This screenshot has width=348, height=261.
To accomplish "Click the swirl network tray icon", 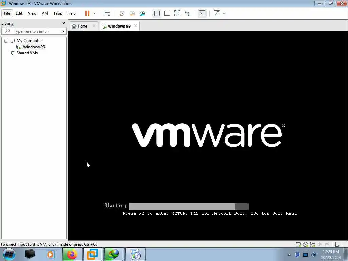I will point(314,255).
